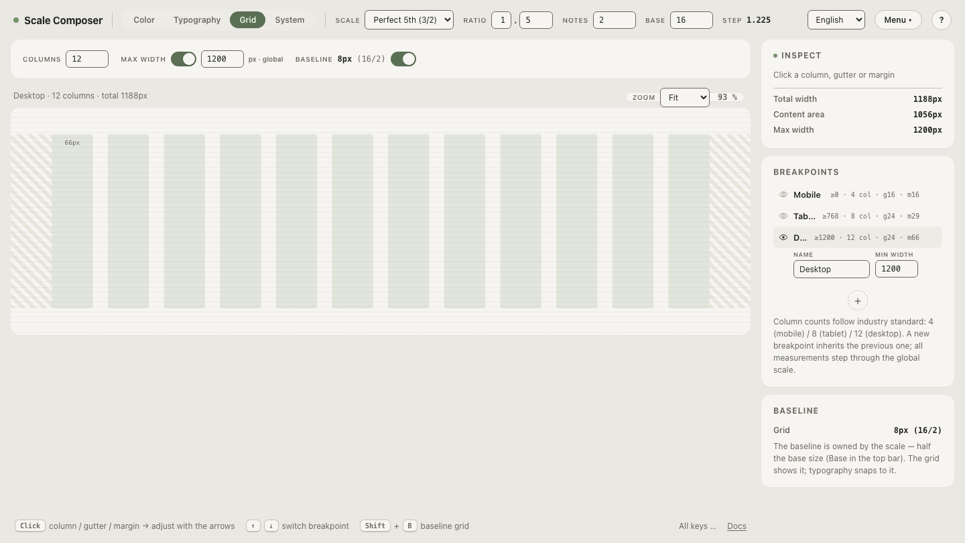Click the Columns input field
Viewport: 965px width, 543px height.
pyautogui.click(x=87, y=59)
